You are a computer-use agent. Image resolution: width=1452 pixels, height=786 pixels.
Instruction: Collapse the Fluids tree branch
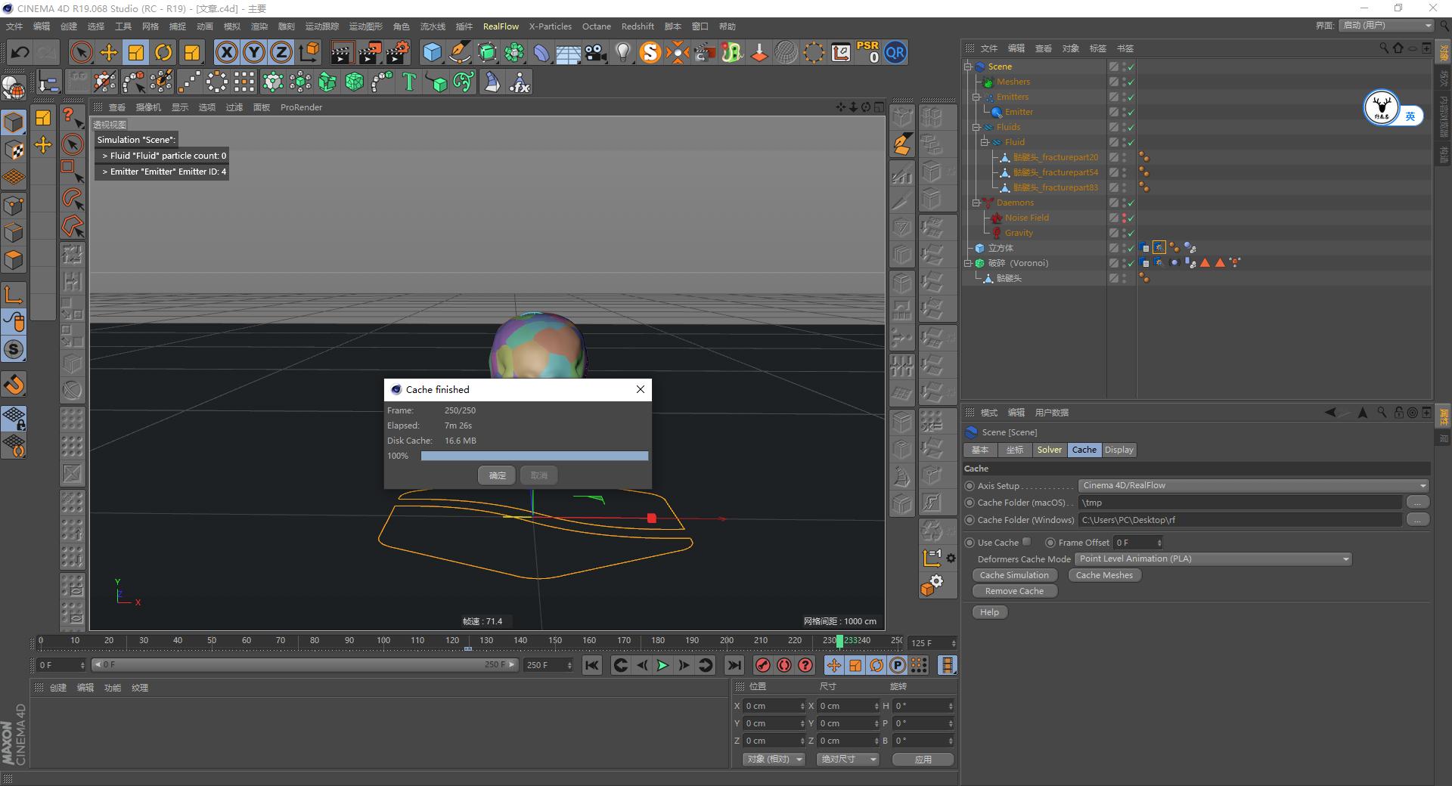pos(976,127)
